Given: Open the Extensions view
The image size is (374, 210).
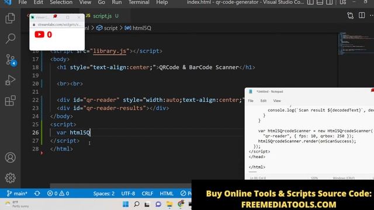Looking at the screenshot, I should click(x=10, y=100).
